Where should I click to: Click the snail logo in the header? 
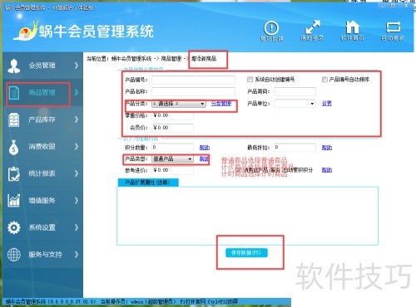27,31
